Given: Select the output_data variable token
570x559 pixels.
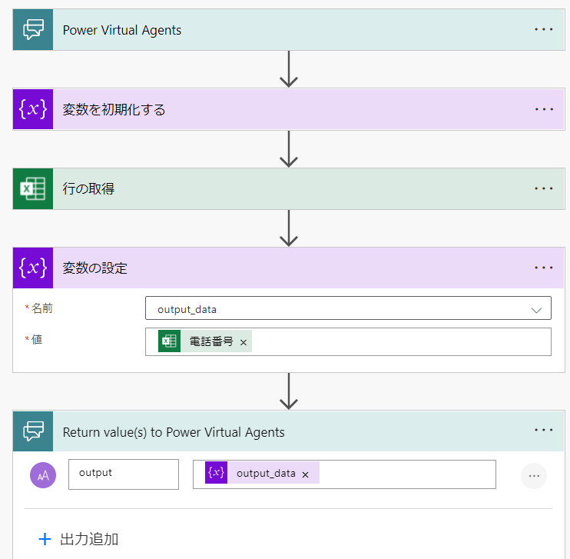Looking at the screenshot, I should [262, 472].
